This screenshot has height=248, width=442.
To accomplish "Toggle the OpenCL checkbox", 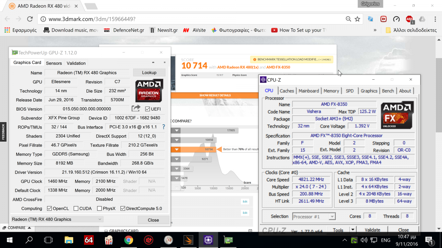I will click(50, 208).
